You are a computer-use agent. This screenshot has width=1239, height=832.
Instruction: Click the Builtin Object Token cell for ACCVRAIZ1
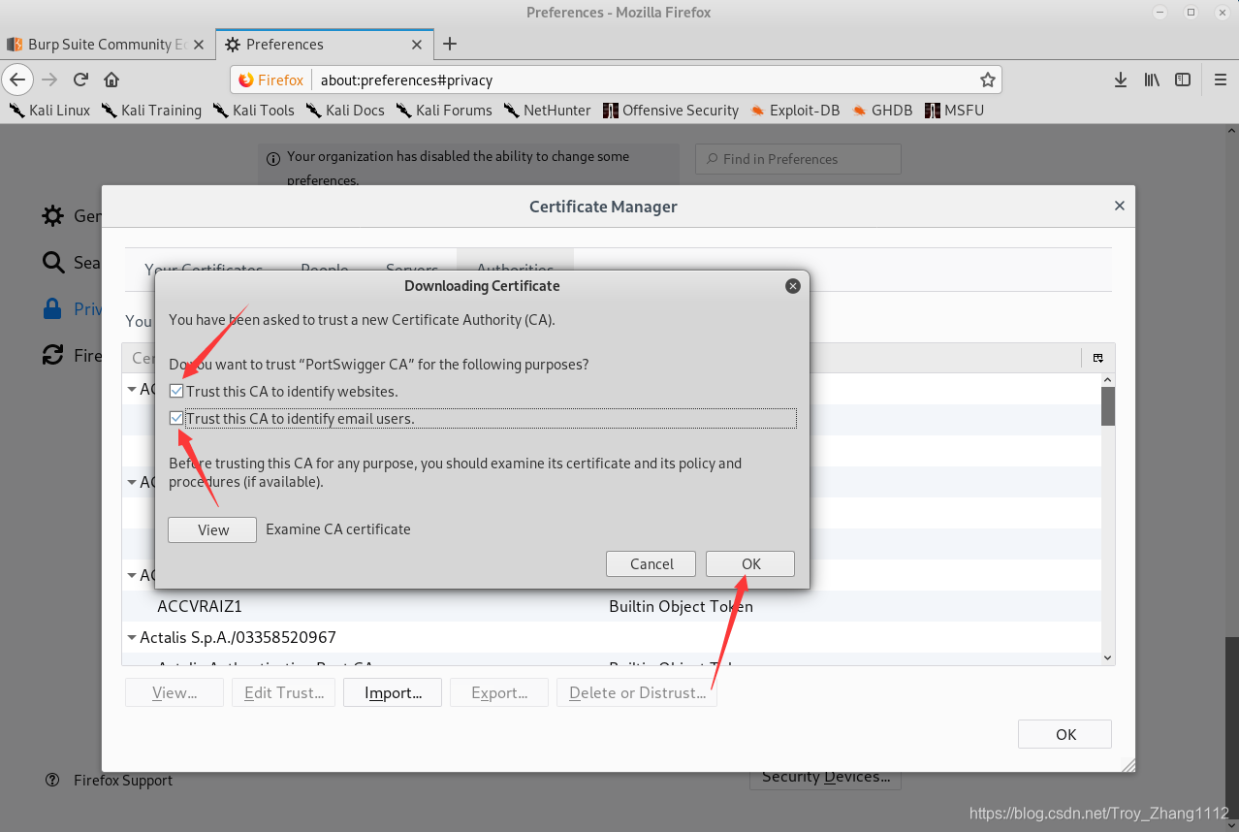tap(681, 606)
